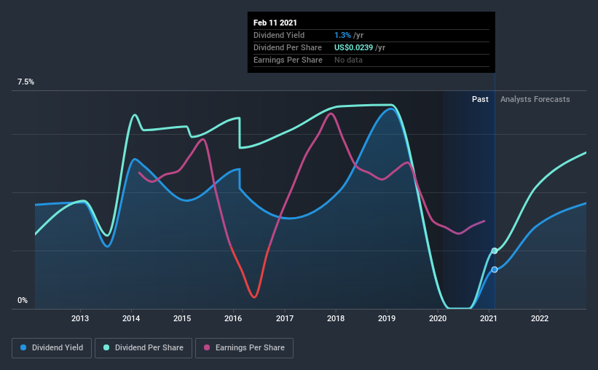Click the 0% y-axis label
The image size is (598, 370).
[23, 301]
